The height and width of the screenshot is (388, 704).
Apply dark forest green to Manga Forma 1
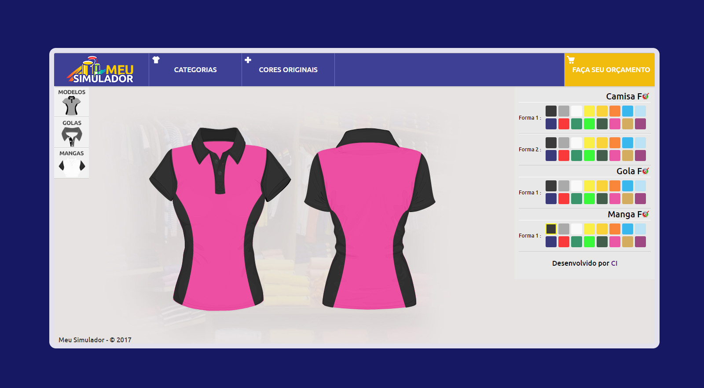[x=602, y=242]
